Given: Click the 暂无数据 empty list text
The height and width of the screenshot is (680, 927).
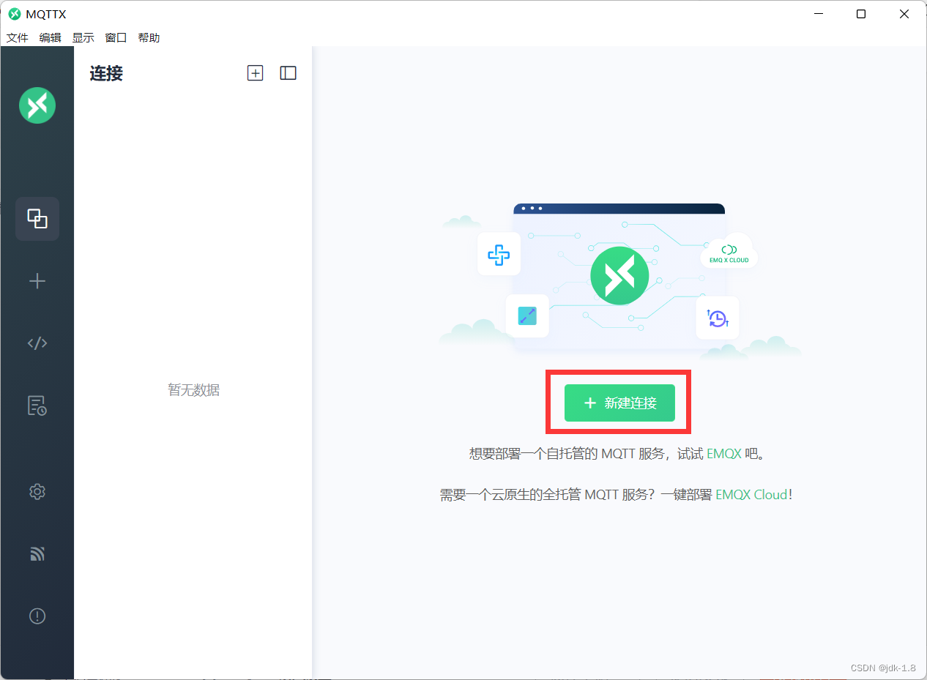Looking at the screenshot, I should tap(194, 390).
